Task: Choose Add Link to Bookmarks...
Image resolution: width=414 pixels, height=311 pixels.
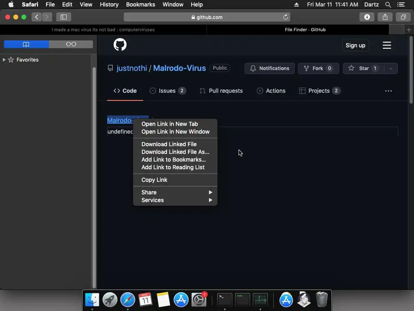Action: pos(175,160)
